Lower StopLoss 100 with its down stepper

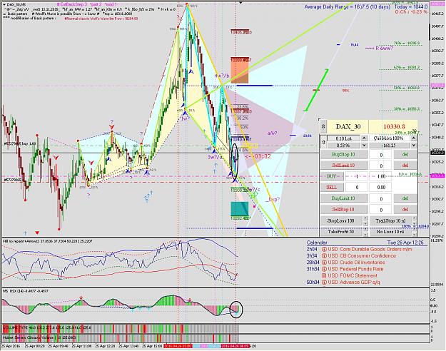point(365,224)
